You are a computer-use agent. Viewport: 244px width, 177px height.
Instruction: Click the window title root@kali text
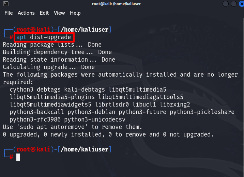[x=116, y=4]
